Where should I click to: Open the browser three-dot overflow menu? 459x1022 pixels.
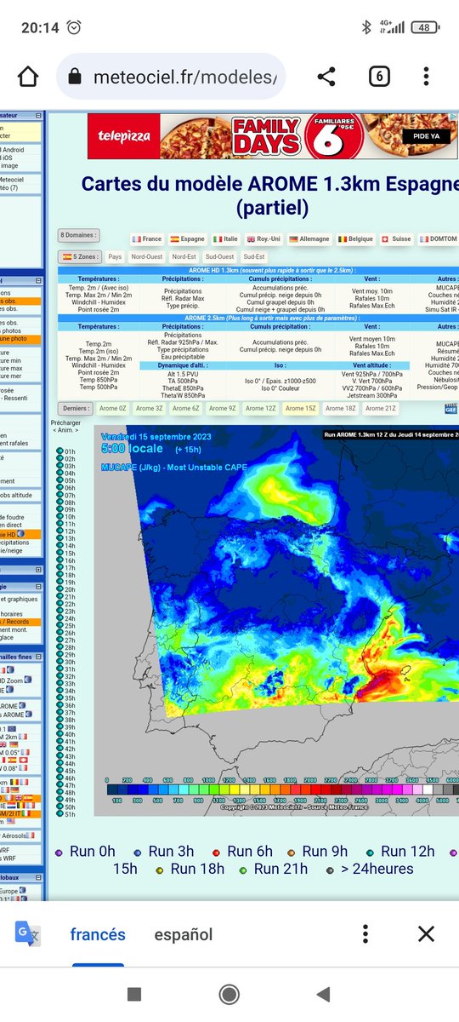pos(427,78)
